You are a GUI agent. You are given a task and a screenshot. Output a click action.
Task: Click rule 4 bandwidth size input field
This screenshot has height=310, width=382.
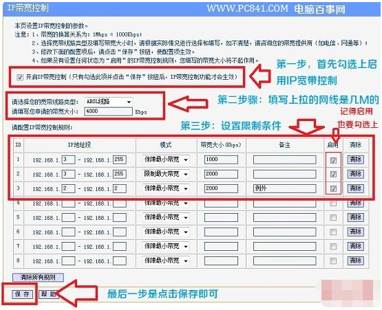(x=221, y=203)
